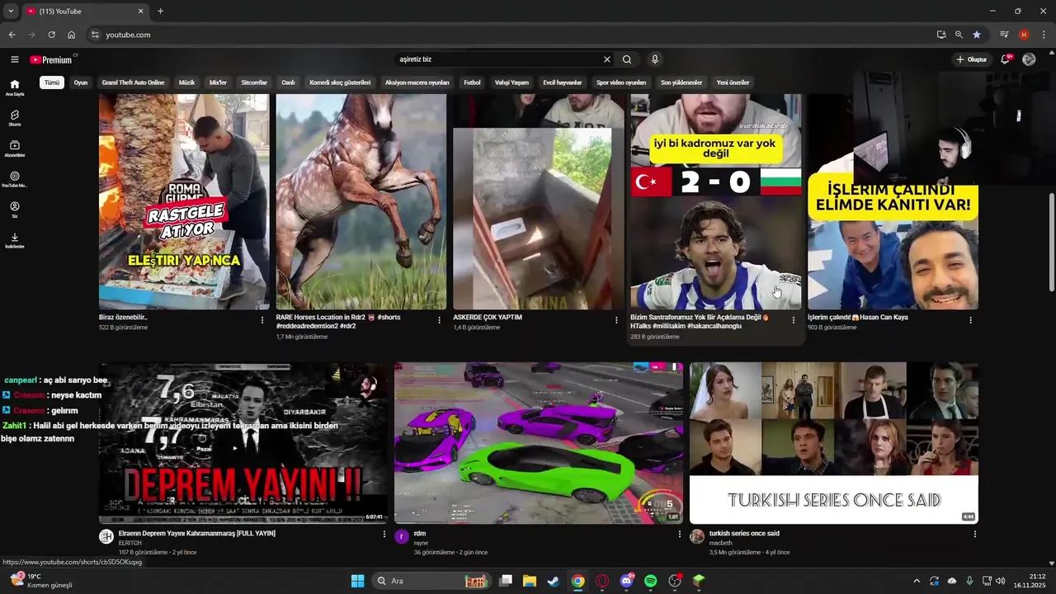Open the Chrome three-dot menu
Screen dimensions: 1056x594
(1044, 35)
